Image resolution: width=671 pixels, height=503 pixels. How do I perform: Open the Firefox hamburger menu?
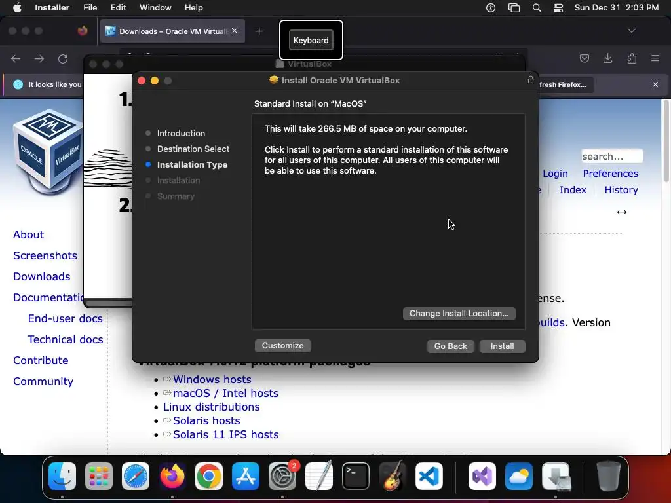[655, 58]
